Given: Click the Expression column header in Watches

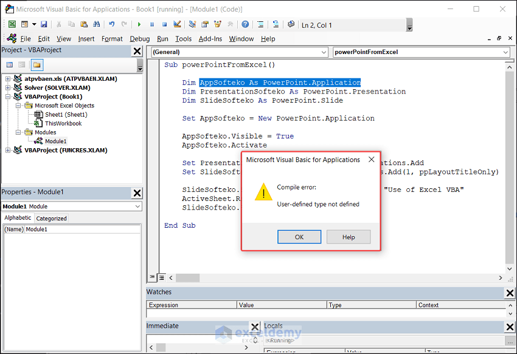Looking at the screenshot, I should (192, 305).
